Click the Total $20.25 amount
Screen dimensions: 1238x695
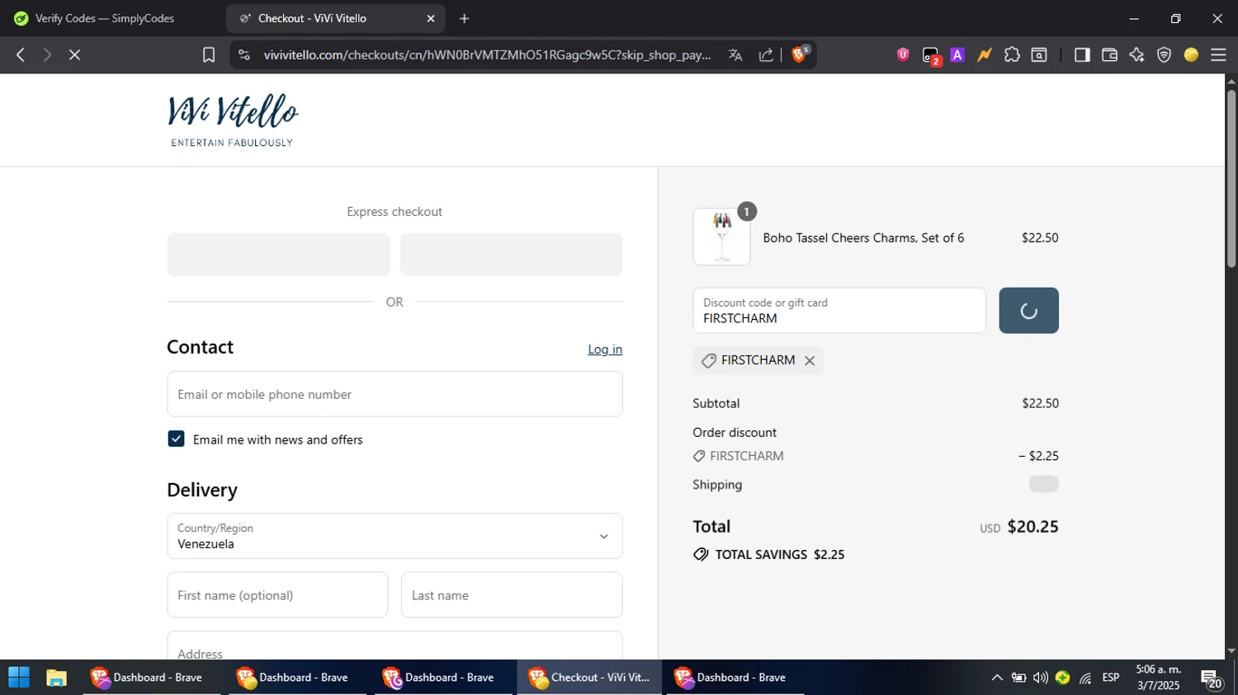pyautogui.click(x=1032, y=527)
